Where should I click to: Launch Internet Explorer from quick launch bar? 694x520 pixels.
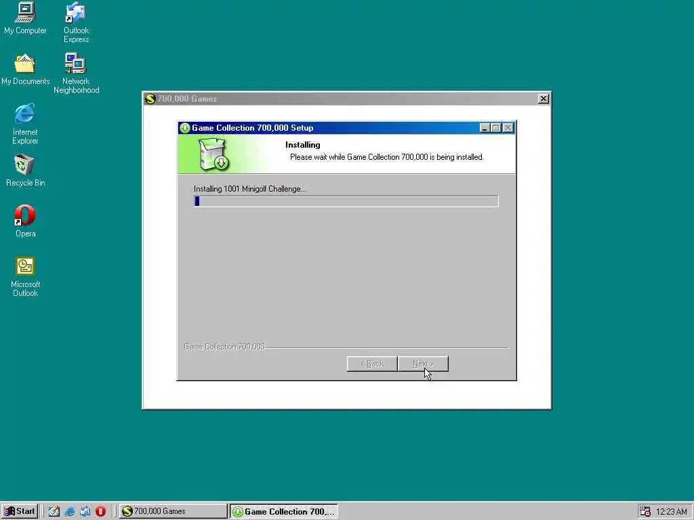coord(70,511)
